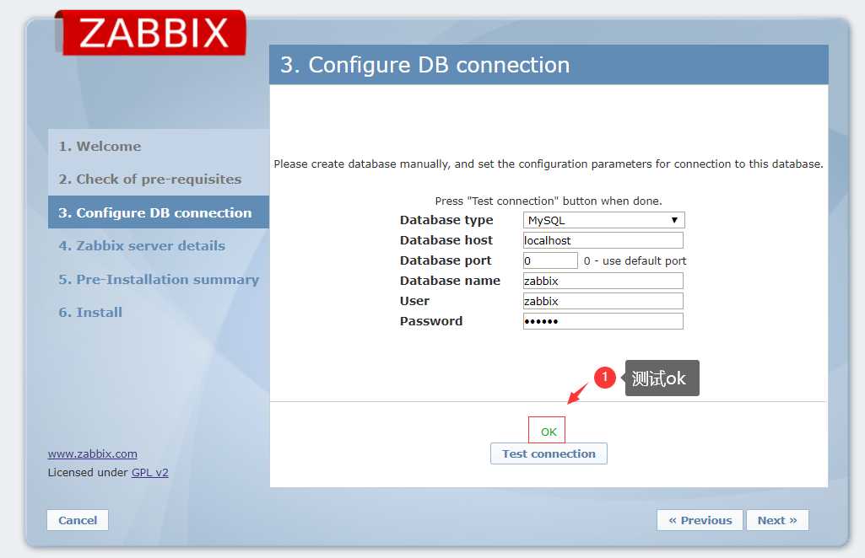This screenshot has height=558, width=865.
Task: Click the "Database name" label
Action: [450, 281]
